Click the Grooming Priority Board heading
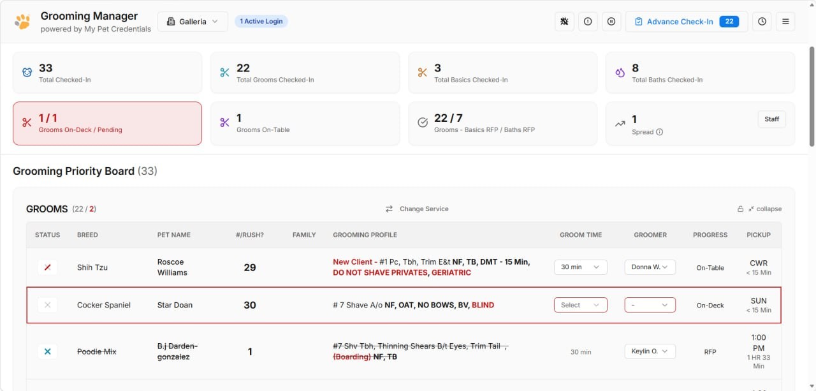 coord(85,171)
